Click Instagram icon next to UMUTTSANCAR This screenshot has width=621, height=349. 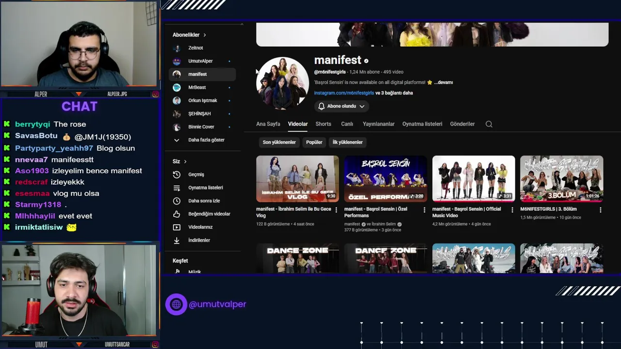(x=155, y=345)
